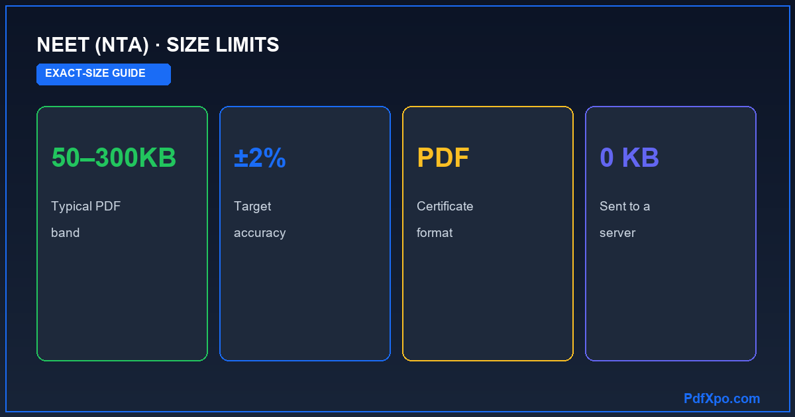The height and width of the screenshot is (417, 795).
Task: Select the green 50–300KB card
Action: (122, 234)
